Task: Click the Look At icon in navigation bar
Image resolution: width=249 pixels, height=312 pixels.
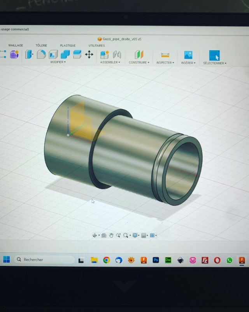Action: pos(103,236)
